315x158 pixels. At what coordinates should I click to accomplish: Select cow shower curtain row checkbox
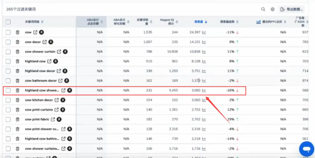(8, 52)
